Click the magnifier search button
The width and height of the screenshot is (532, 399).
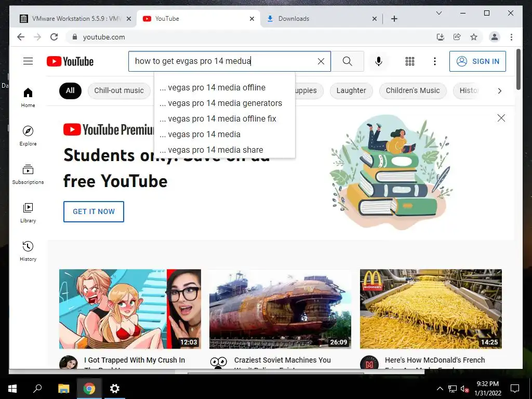347,61
